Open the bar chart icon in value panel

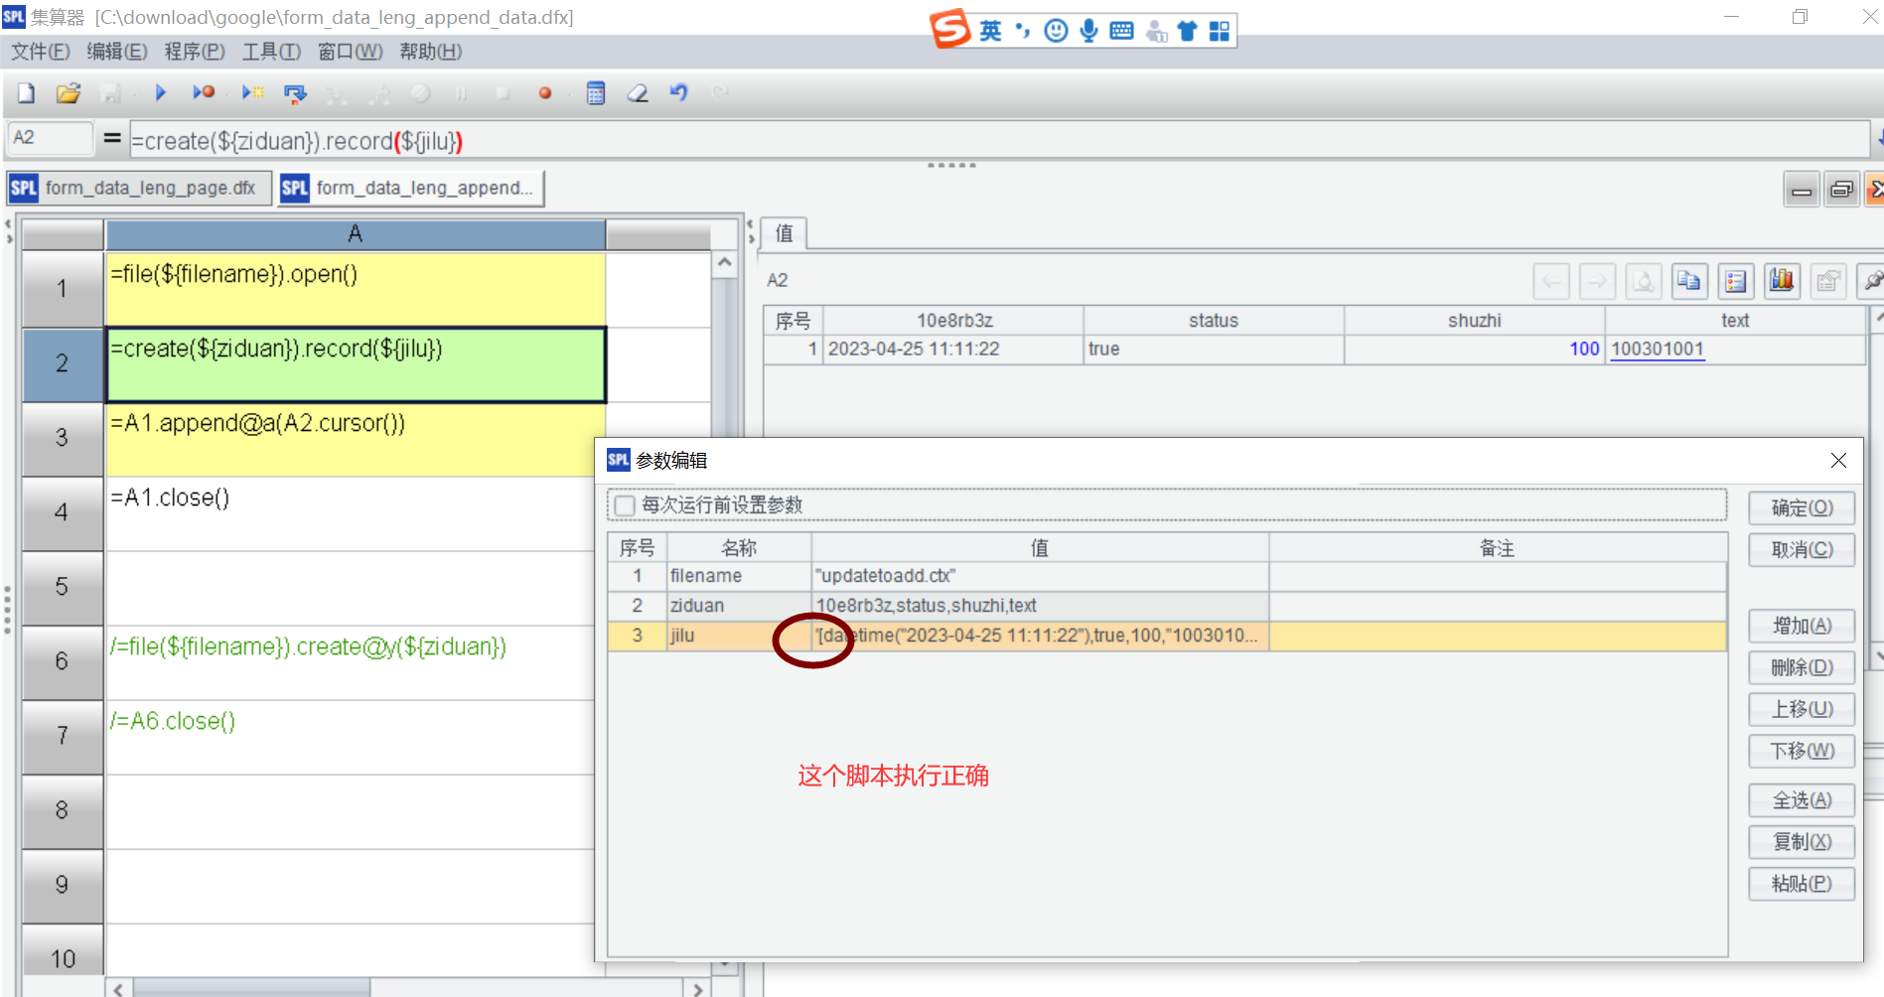(1782, 281)
